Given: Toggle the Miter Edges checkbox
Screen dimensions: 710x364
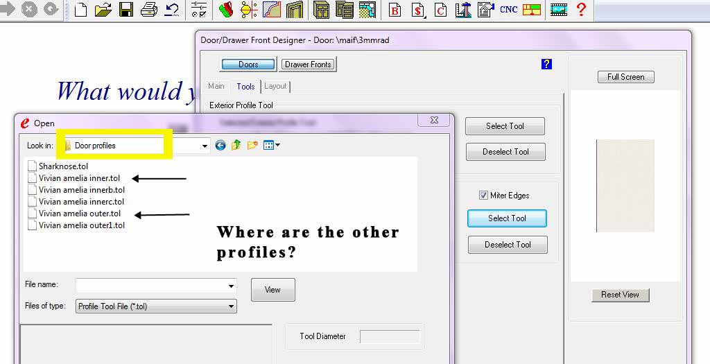Looking at the screenshot, I should pyautogui.click(x=483, y=196).
